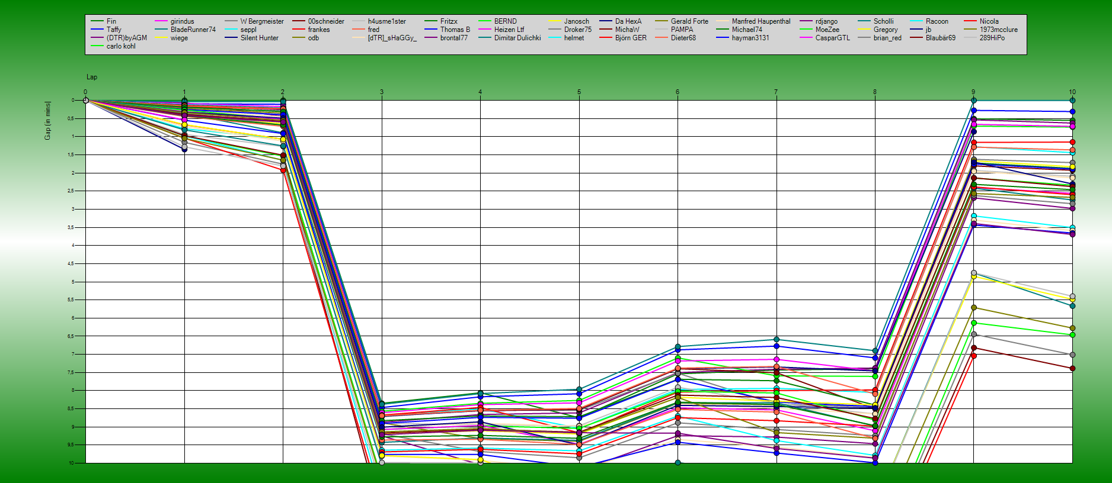Select the 'Droker75' legend label
The height and width of the screenshot is (483, 1112).
coord(578,30)
